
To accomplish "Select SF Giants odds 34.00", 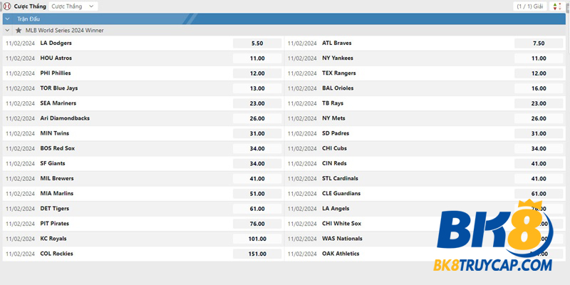I will 257,164.
